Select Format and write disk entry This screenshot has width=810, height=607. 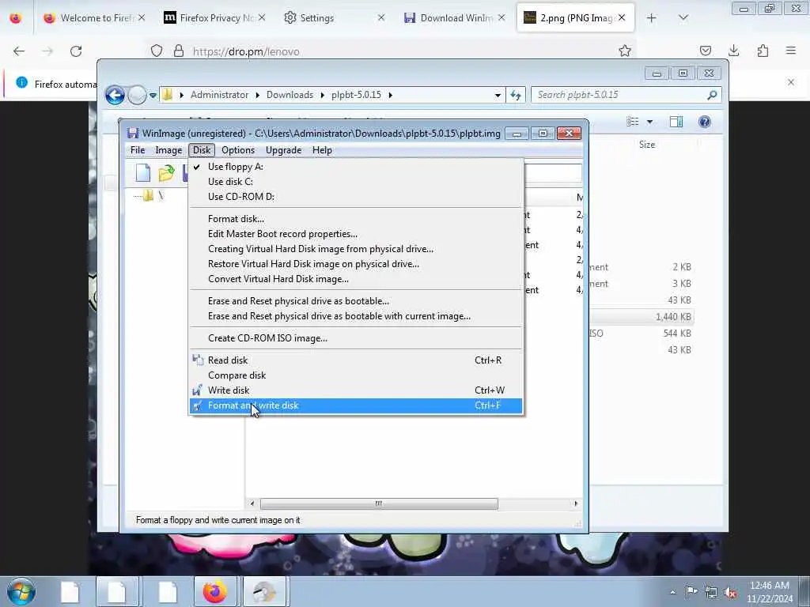point(355,405)
